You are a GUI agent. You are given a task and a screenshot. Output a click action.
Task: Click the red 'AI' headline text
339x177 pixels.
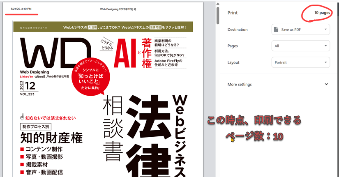tap(125, 53)
